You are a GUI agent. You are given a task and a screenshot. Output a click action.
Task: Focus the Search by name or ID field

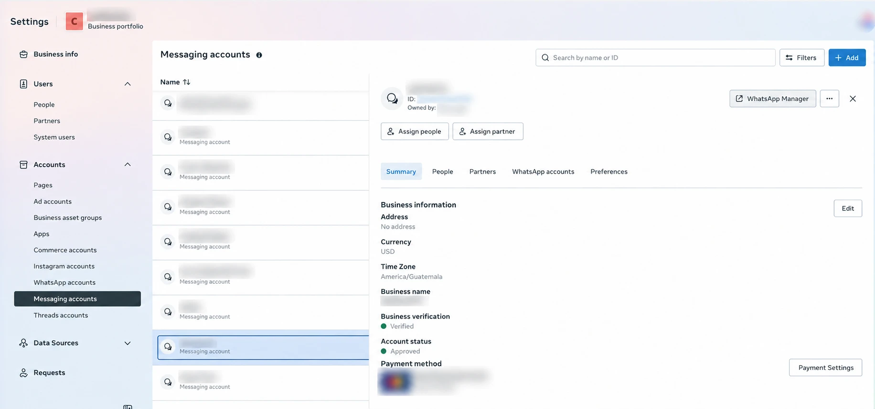(x=655, y=58)
